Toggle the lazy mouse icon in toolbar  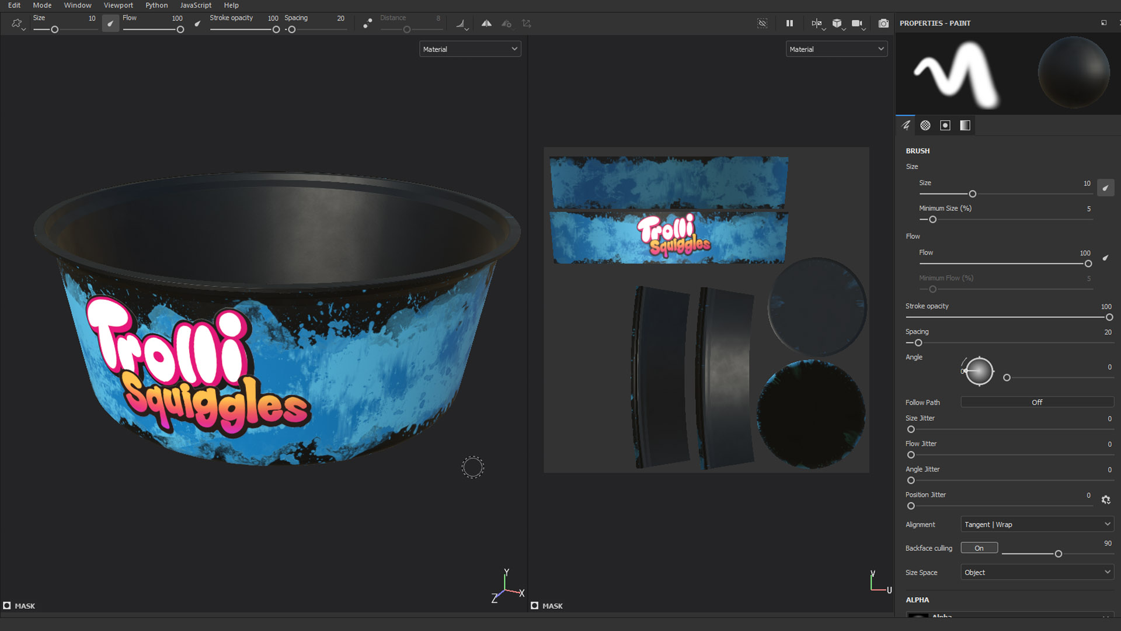point(367,23)
